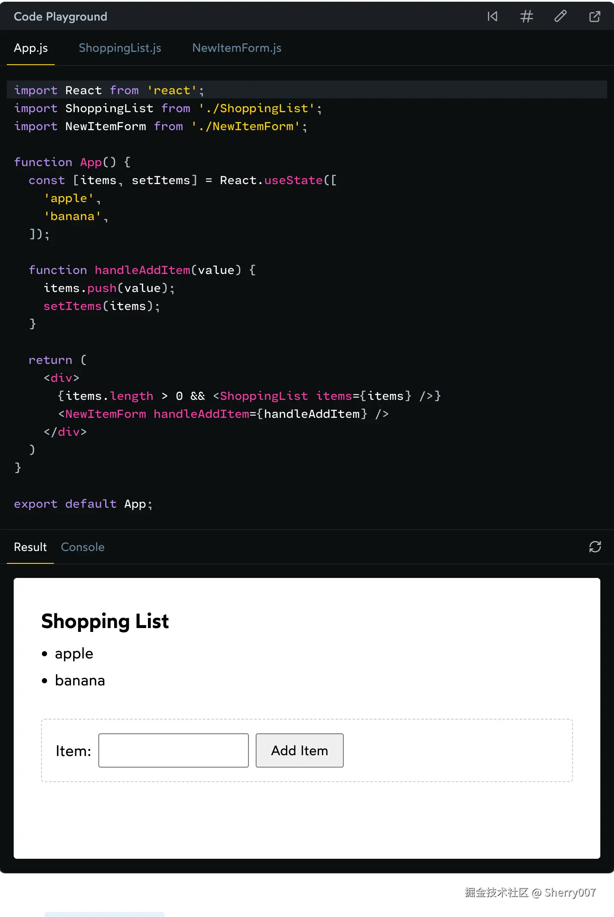
Task: Click the export default App line
Action: tap(83, 504)
